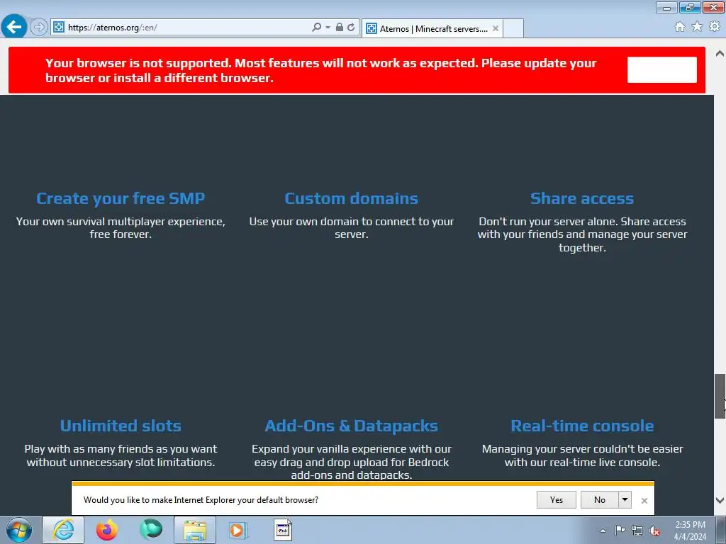
Task: Open the Share access heading link
Action: (582, 198)
